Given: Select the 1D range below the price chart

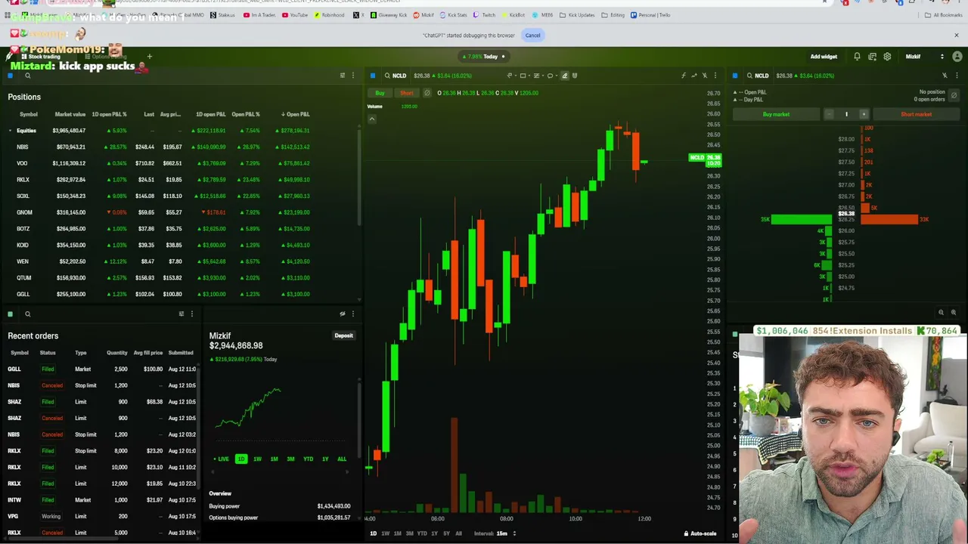Looking at the screenshot, I should click(373, 533).
